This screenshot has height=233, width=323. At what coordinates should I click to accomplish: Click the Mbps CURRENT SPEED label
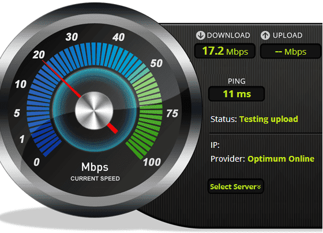click(95, 172)
